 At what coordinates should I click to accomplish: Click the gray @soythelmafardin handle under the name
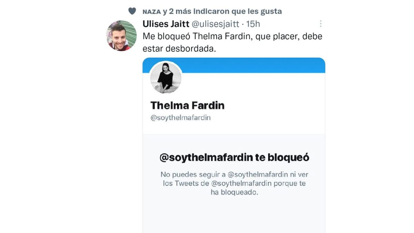[181, 118]
